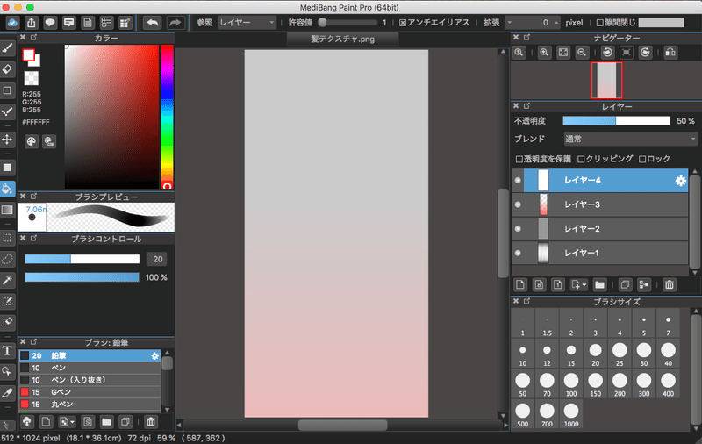The image size is (702, 444).
Task: Zoom in with Navigator magnifier plus
Action: (x=544, y=53)
